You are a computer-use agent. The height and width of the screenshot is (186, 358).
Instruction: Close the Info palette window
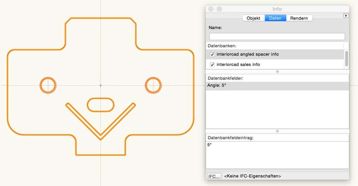(211, 9)
